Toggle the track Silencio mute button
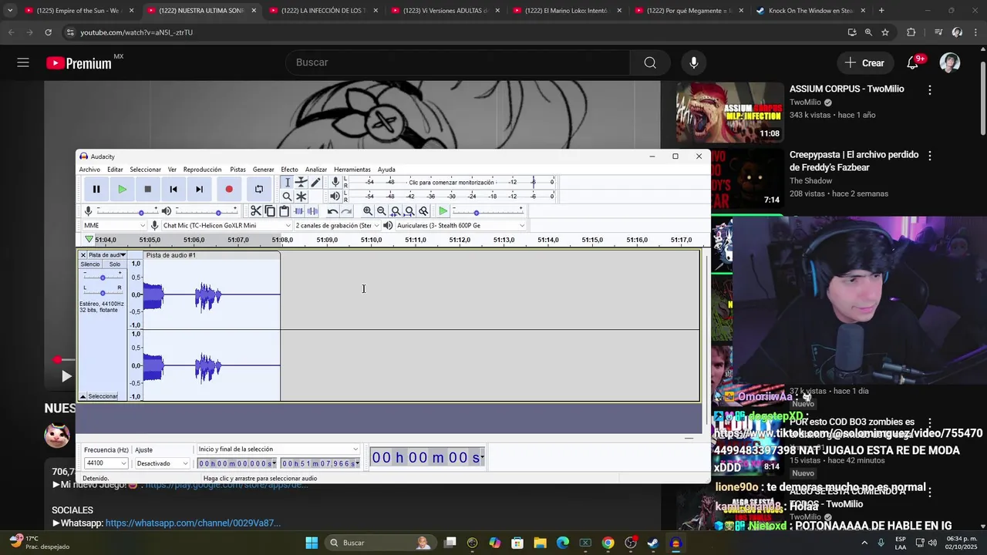 90,264
